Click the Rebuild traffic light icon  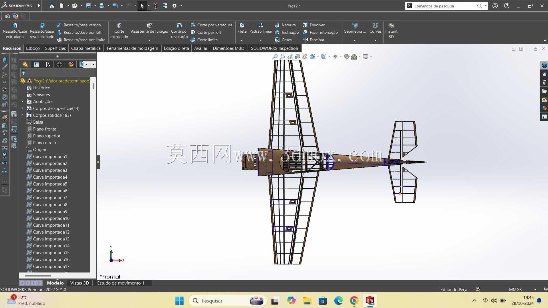pyautogui.click(x=156, y=6)
